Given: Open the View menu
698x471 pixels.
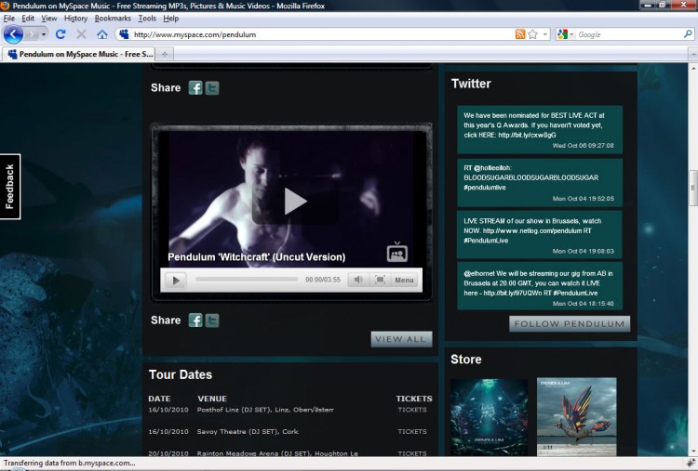Looking at the screenshot, I should 49,19.
